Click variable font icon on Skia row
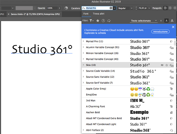 click(x=172, y=65)
